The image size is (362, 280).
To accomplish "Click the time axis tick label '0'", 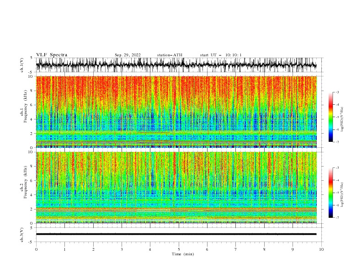I will 36,249.
